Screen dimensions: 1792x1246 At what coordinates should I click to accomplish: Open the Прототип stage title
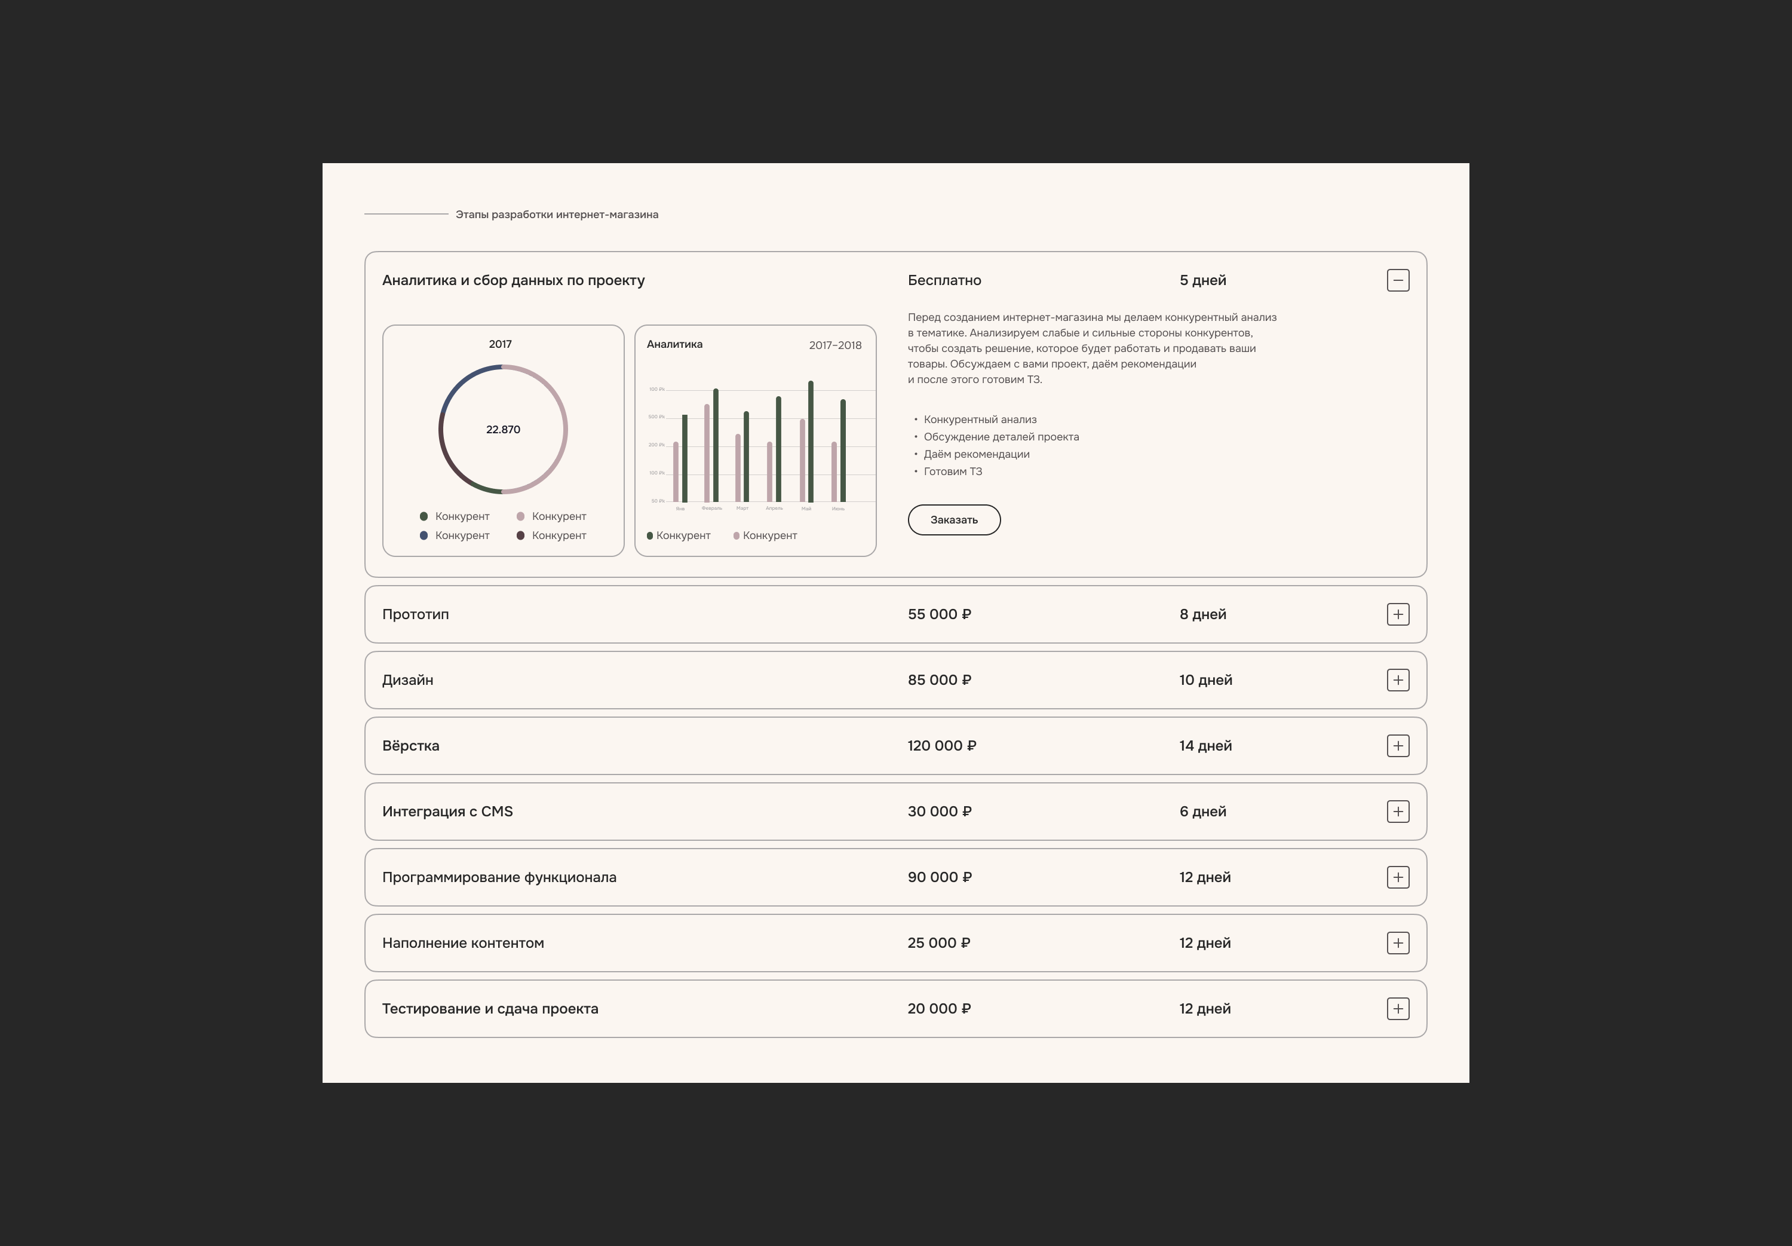(415, 614)
